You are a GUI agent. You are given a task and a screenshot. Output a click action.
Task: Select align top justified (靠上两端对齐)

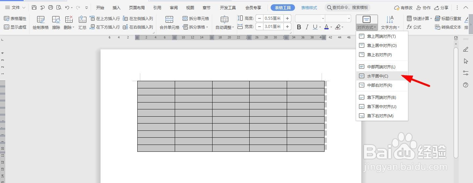(382, 36)
